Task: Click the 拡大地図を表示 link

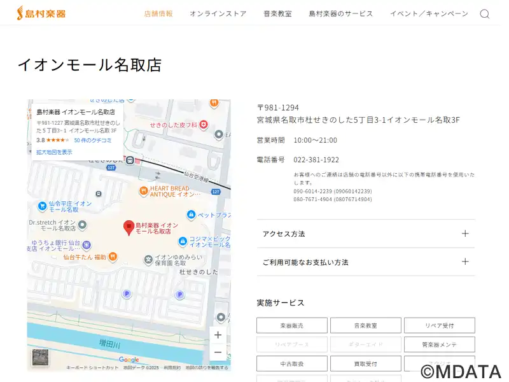Action: [x=54, y=152]
